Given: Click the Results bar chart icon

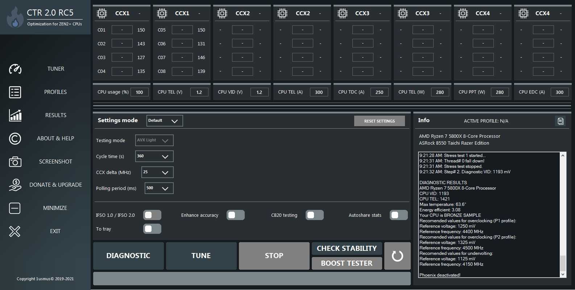Looking at the screenshot, I should 15,115.
